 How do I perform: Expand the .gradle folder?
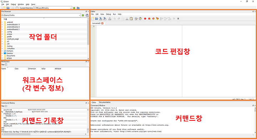pos(2,36)
